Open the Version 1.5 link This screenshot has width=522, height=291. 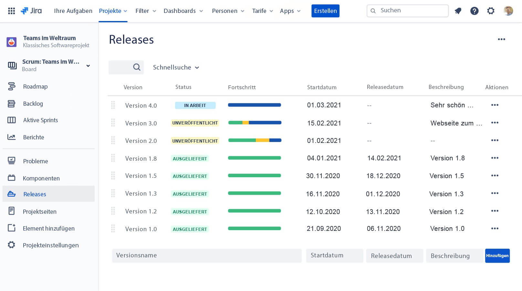pyautogui.click(x=141, y=176)
